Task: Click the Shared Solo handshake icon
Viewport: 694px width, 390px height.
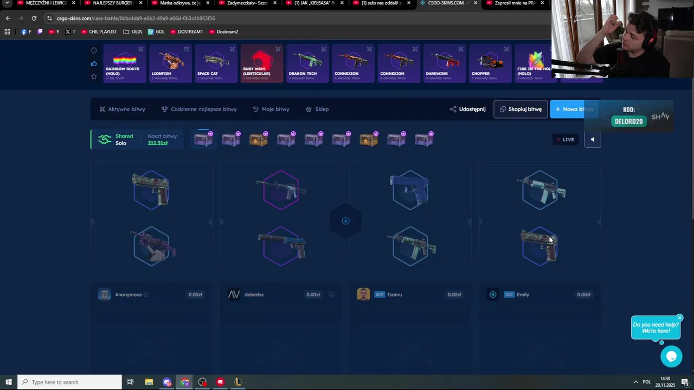Action: [x=105, y=139]
